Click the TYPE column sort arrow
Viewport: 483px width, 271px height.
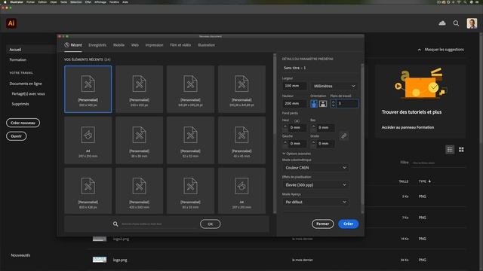(x=429, y=181)
